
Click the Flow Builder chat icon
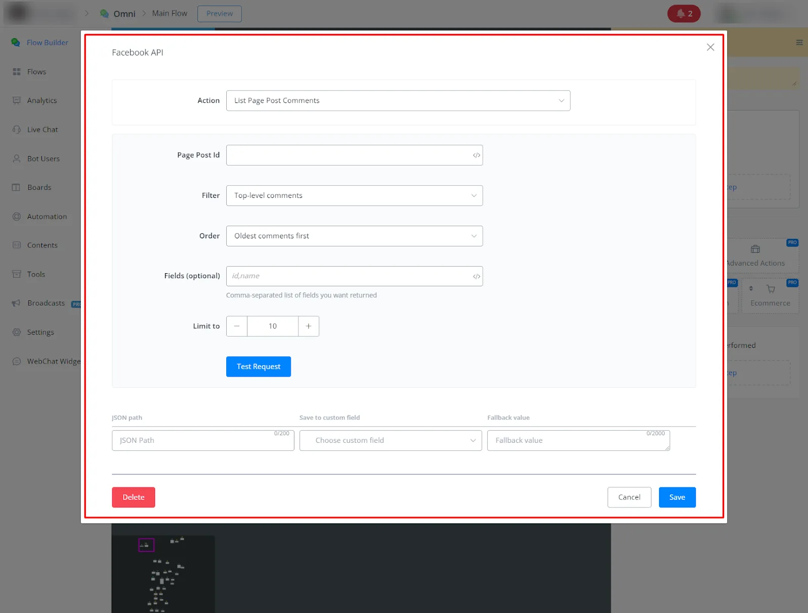(x=16, y=42)
